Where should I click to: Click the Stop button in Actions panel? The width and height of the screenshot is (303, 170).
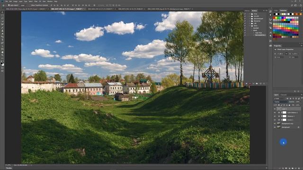246,84
